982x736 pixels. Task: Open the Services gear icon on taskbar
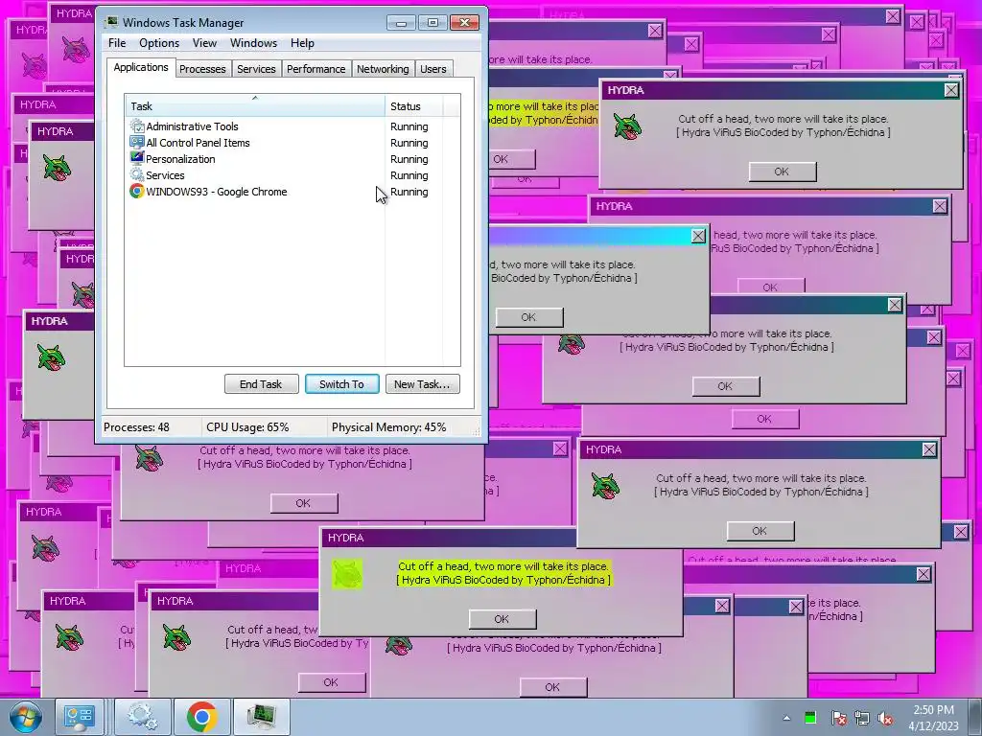point(142,717)
